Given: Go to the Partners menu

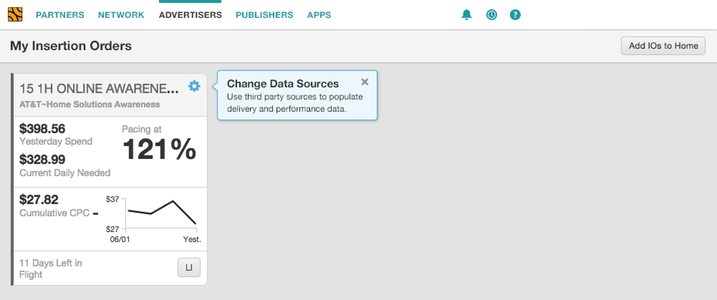Looking at the screenshot, I should [x=60, y=15].
